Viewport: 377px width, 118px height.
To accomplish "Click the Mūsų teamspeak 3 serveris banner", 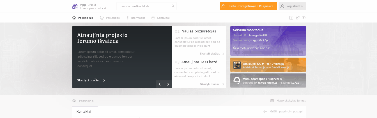I will point(268,81).
